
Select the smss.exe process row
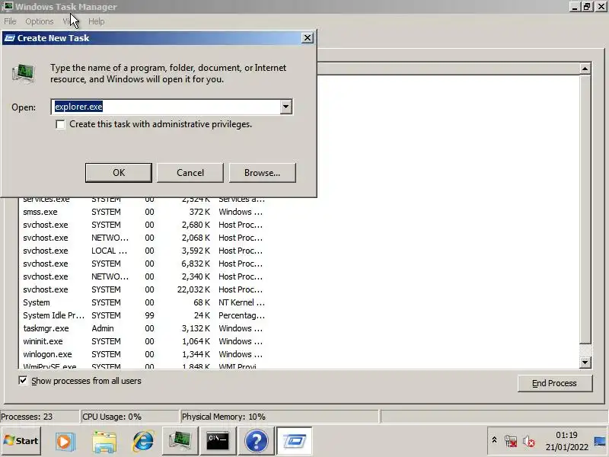coord(144,212)
